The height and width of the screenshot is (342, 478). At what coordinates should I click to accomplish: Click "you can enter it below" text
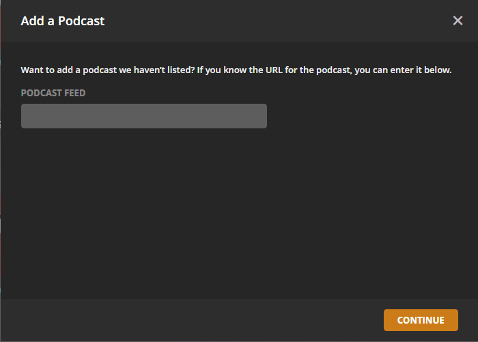(403, 70)
